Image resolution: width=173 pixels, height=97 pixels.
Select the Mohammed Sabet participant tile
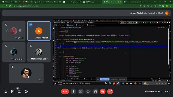pos(39,52)
